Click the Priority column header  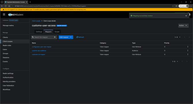pyautogui.click(x=167, y=43)
